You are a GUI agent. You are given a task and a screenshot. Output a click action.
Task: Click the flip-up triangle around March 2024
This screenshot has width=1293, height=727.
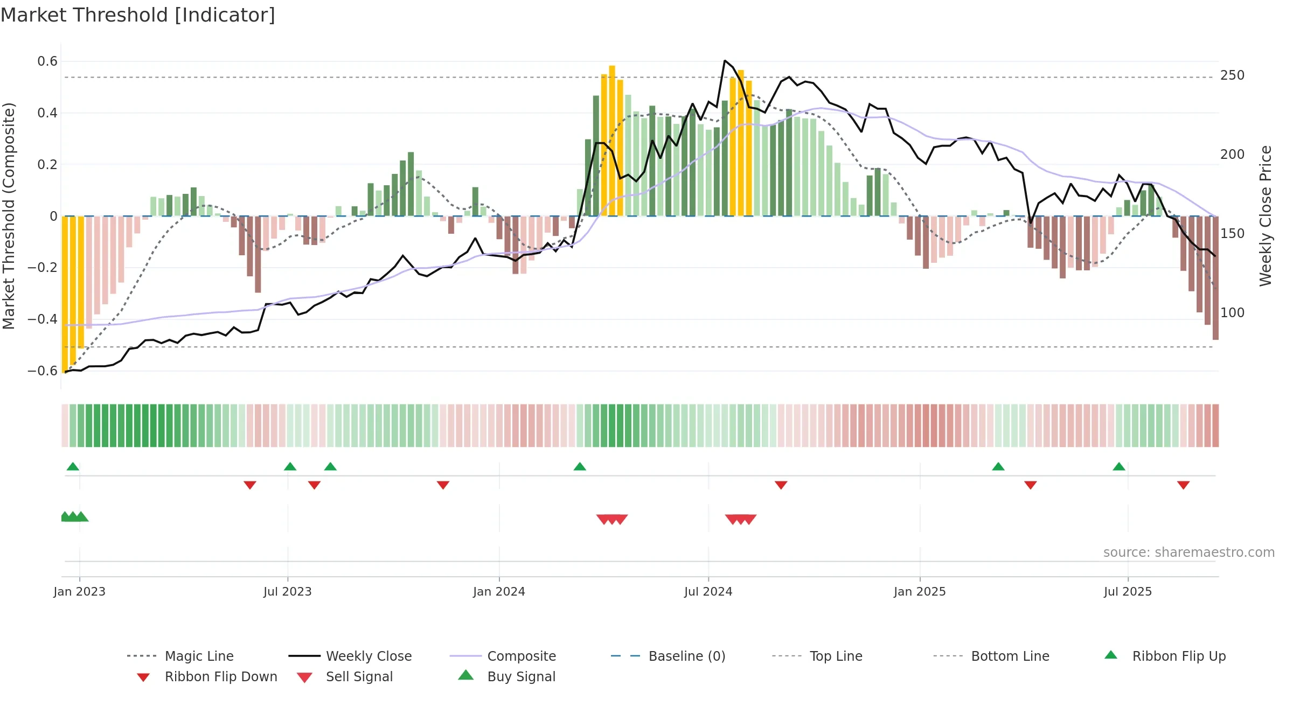pos(580,466)
